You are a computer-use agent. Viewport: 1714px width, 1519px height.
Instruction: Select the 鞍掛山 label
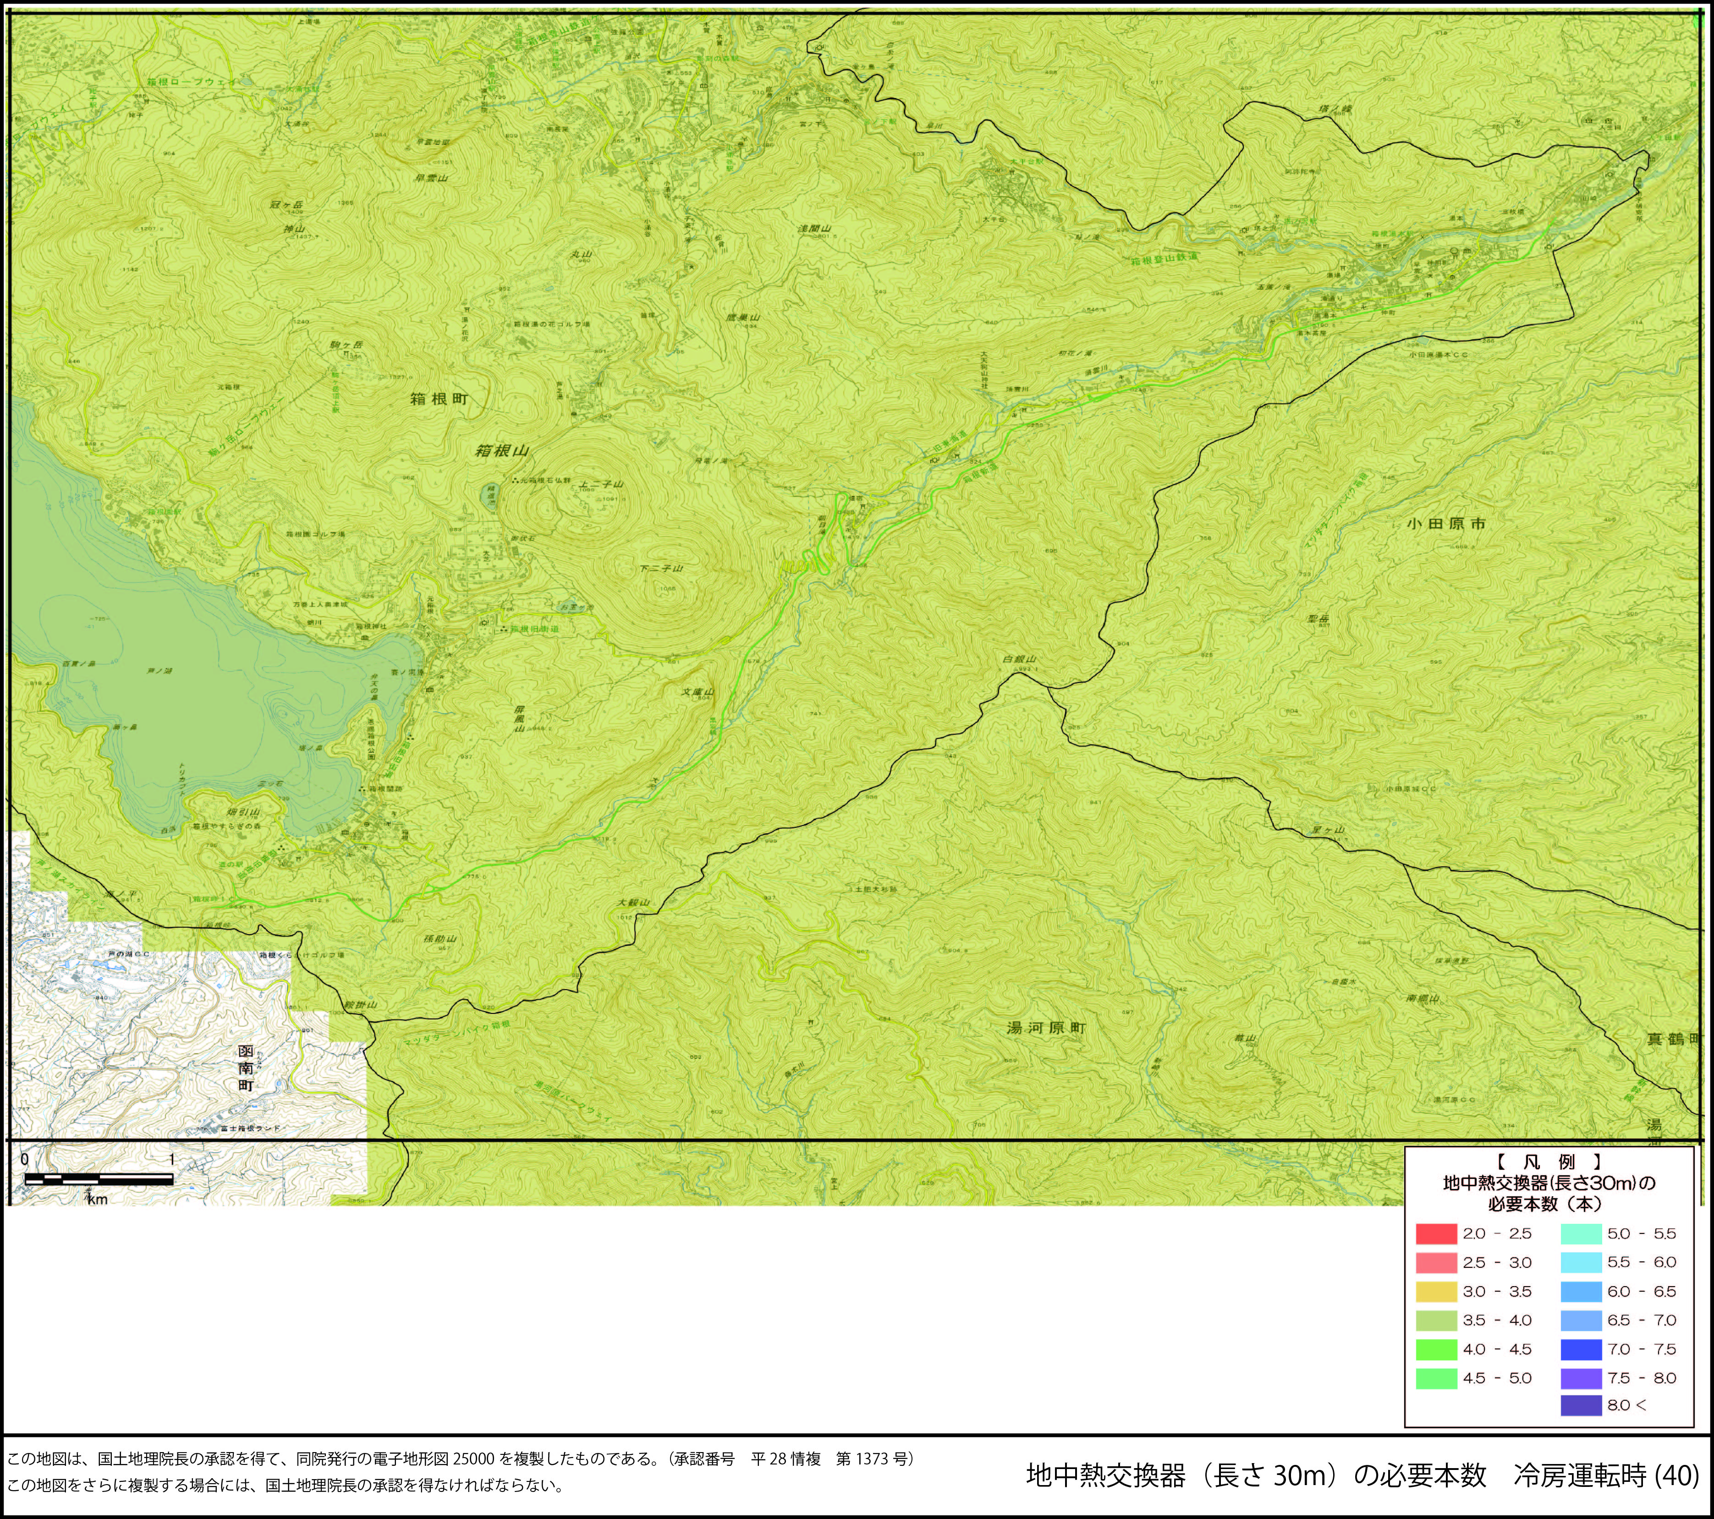(x=360, y=1005)
